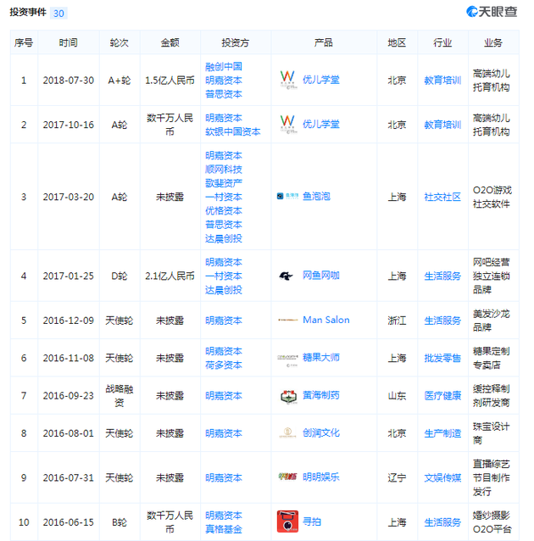The image size is (534, 541).
Task: Click the 寻拍 red camera logo
Action: (287, 521)
